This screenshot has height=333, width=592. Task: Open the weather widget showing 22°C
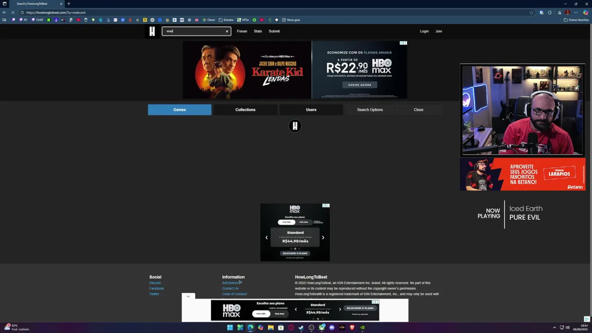[x=16, y=327]
